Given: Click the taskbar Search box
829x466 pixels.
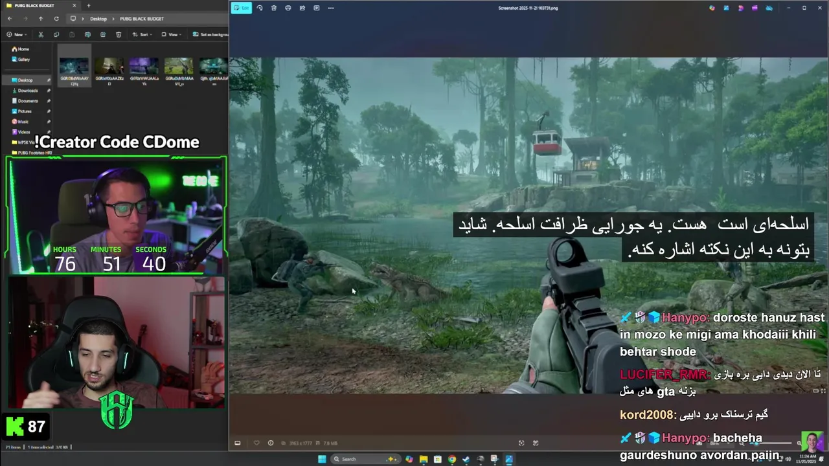Looking at the screenshot, I should pyautogui.click(x=367, y=459).
